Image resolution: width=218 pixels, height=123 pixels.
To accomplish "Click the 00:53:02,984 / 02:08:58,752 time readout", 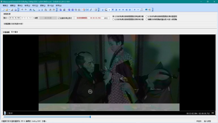I will coord(198,114).
